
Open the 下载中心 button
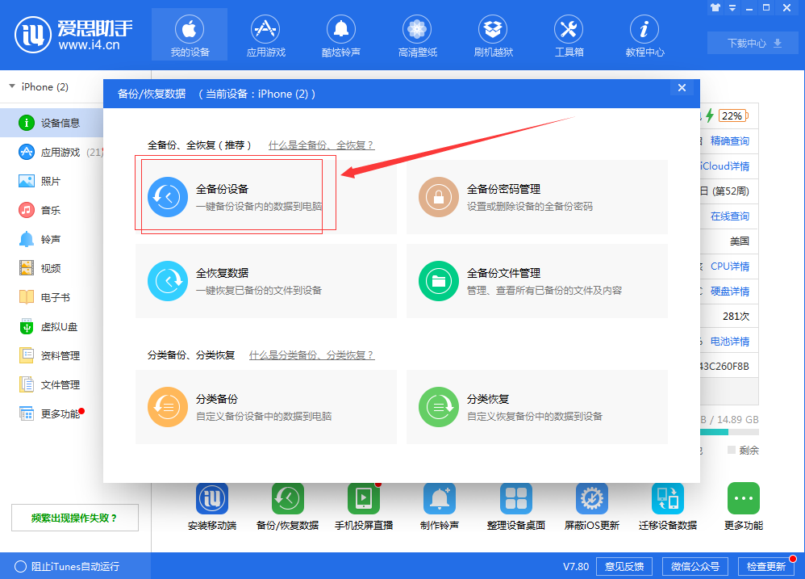(753, 43)
